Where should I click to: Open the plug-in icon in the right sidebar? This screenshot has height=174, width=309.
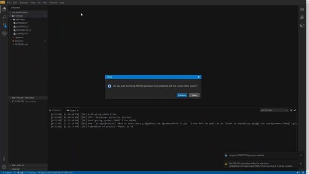pyautogui.click(x=302, y=17)
